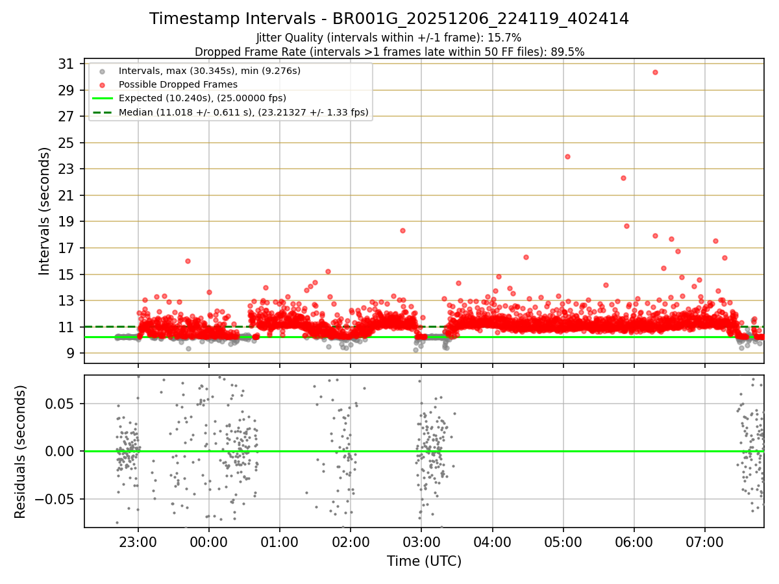The width and height of the screenshot is (779, 584).
Task: Click the dashed green line sample of the Median legend entry
Action: click(102, 112)
